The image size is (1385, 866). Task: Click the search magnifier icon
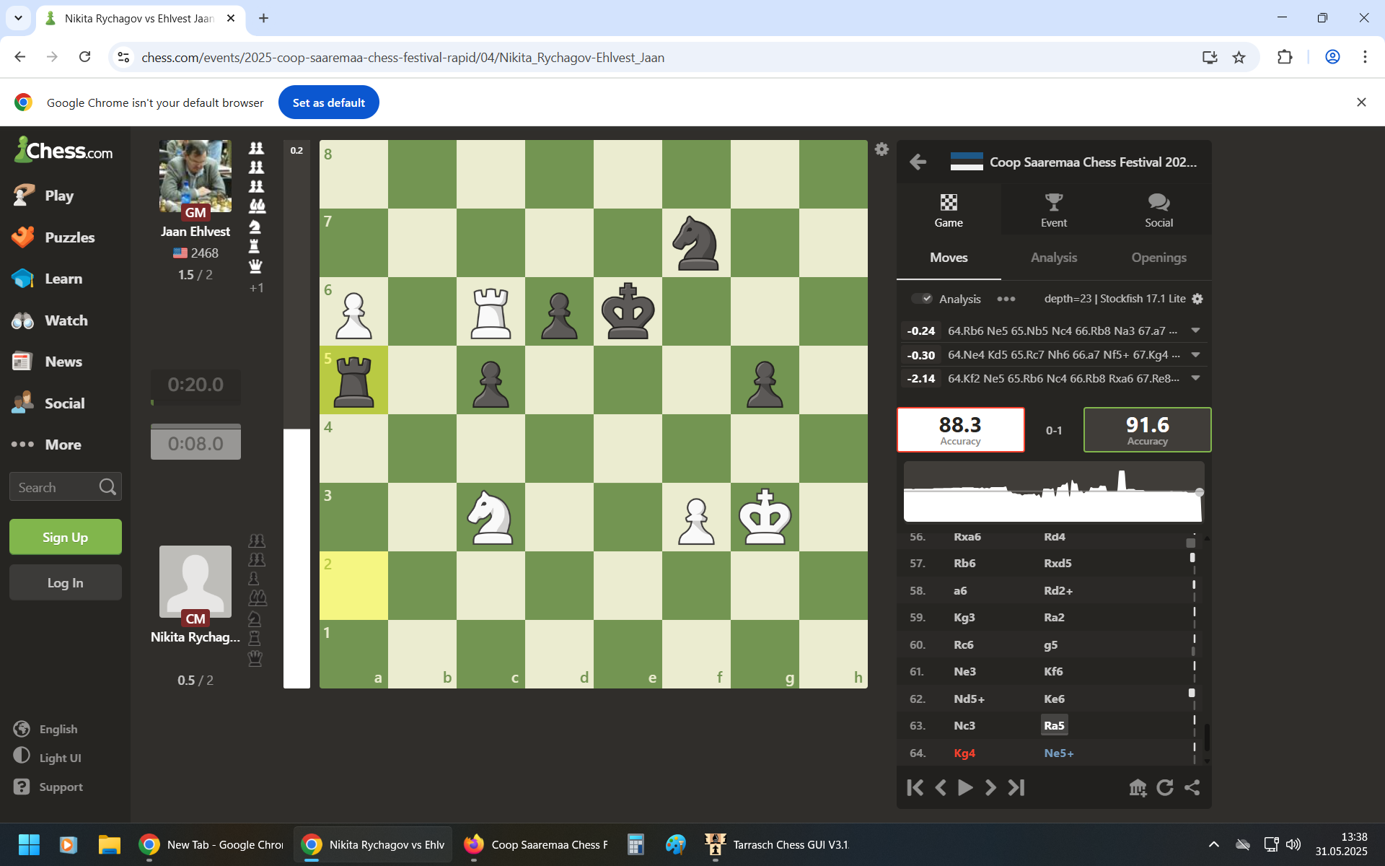(x=107, y=487)
